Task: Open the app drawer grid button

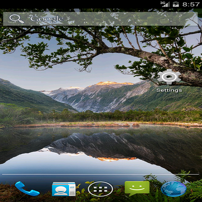Action: [100, 189]
